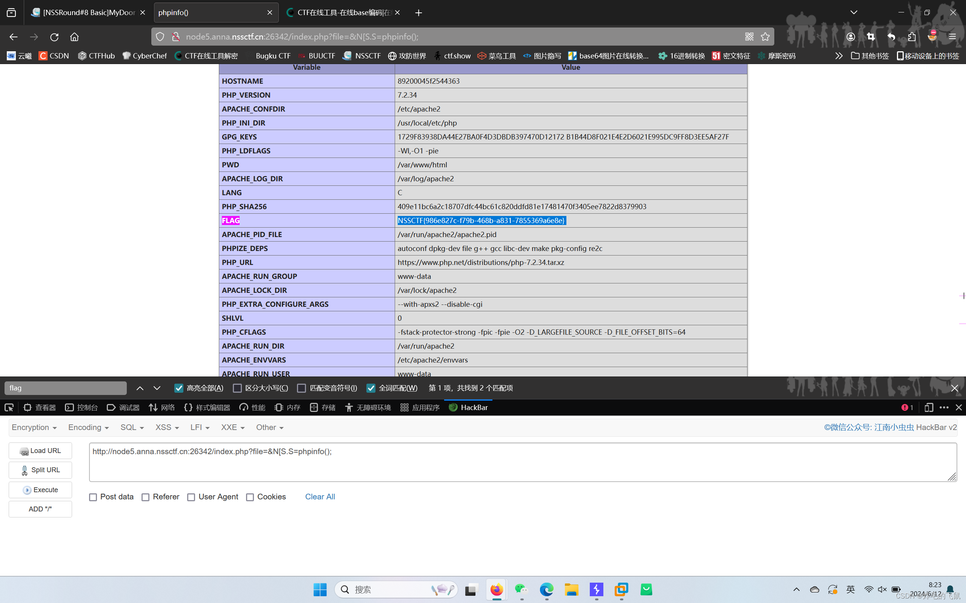Click the browser reload page icon
This screenshot has height=603, width=966.
tap(54, 37)
